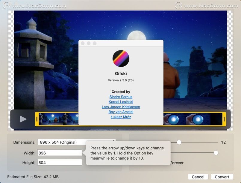Viewport: 241px width, 183px height.
Task: Click the frame rate slider knob showing 12
Action: (x=179, y=142)
